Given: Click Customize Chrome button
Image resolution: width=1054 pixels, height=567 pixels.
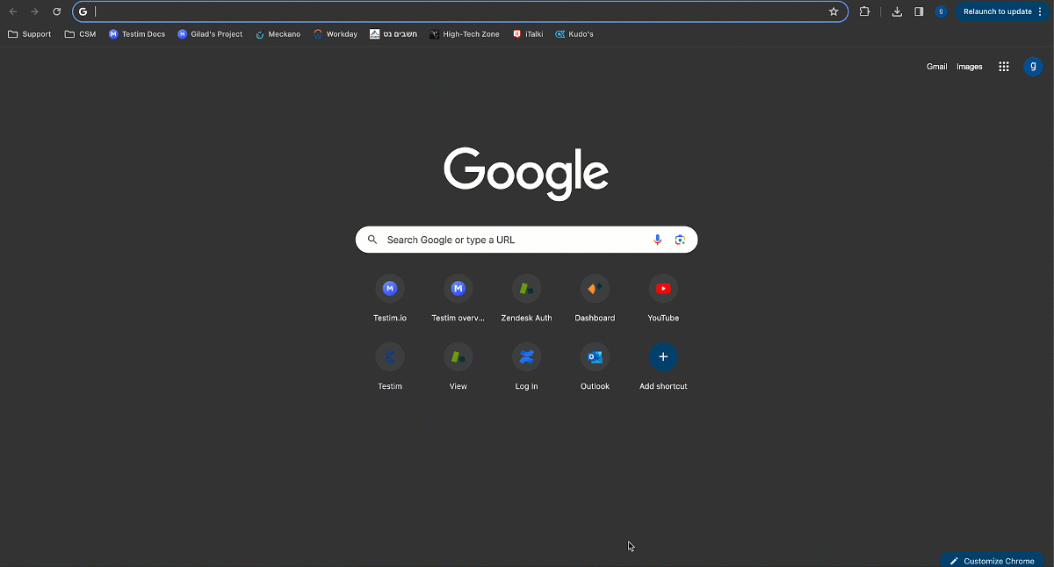Looking at the screenshot, I should coord(992,561).
